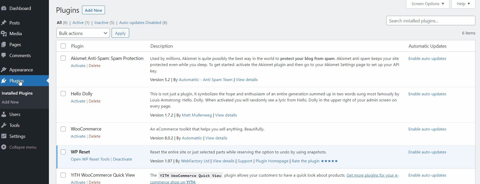Image resolution: width=480 pixels, height=184 pixels.
Task: Open the Bulk actions dropdown
Action: pos(83,33)
